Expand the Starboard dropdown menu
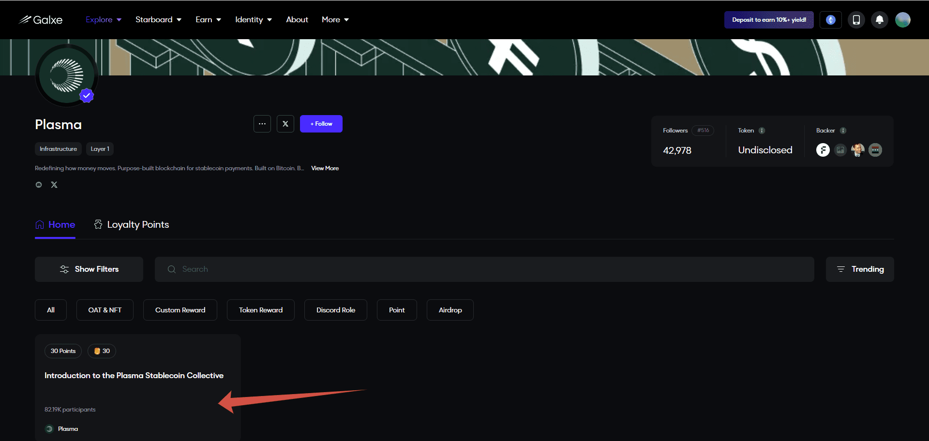This screenshot has height=441, width=929. point(158,20)
